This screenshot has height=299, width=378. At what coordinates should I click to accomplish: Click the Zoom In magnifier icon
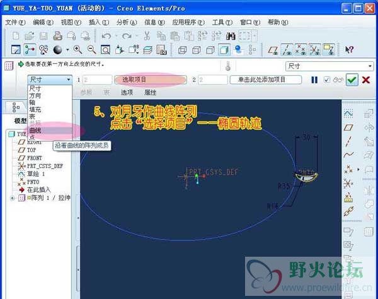77,50
